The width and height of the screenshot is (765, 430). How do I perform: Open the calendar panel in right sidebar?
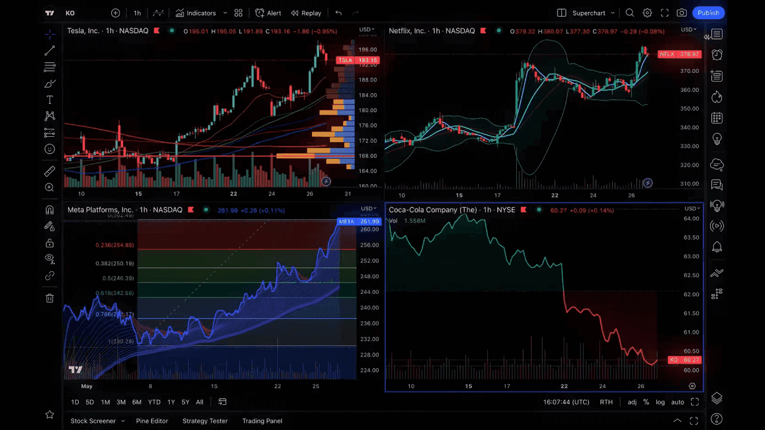click(717, 118)
